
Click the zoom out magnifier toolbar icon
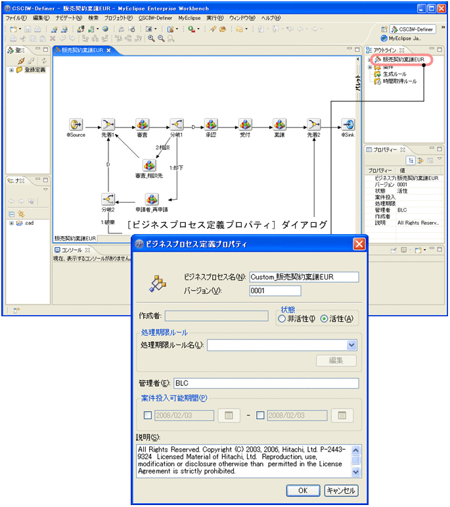tap(161, 39)
